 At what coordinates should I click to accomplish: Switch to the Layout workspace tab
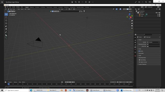click(x=27, y=7)
